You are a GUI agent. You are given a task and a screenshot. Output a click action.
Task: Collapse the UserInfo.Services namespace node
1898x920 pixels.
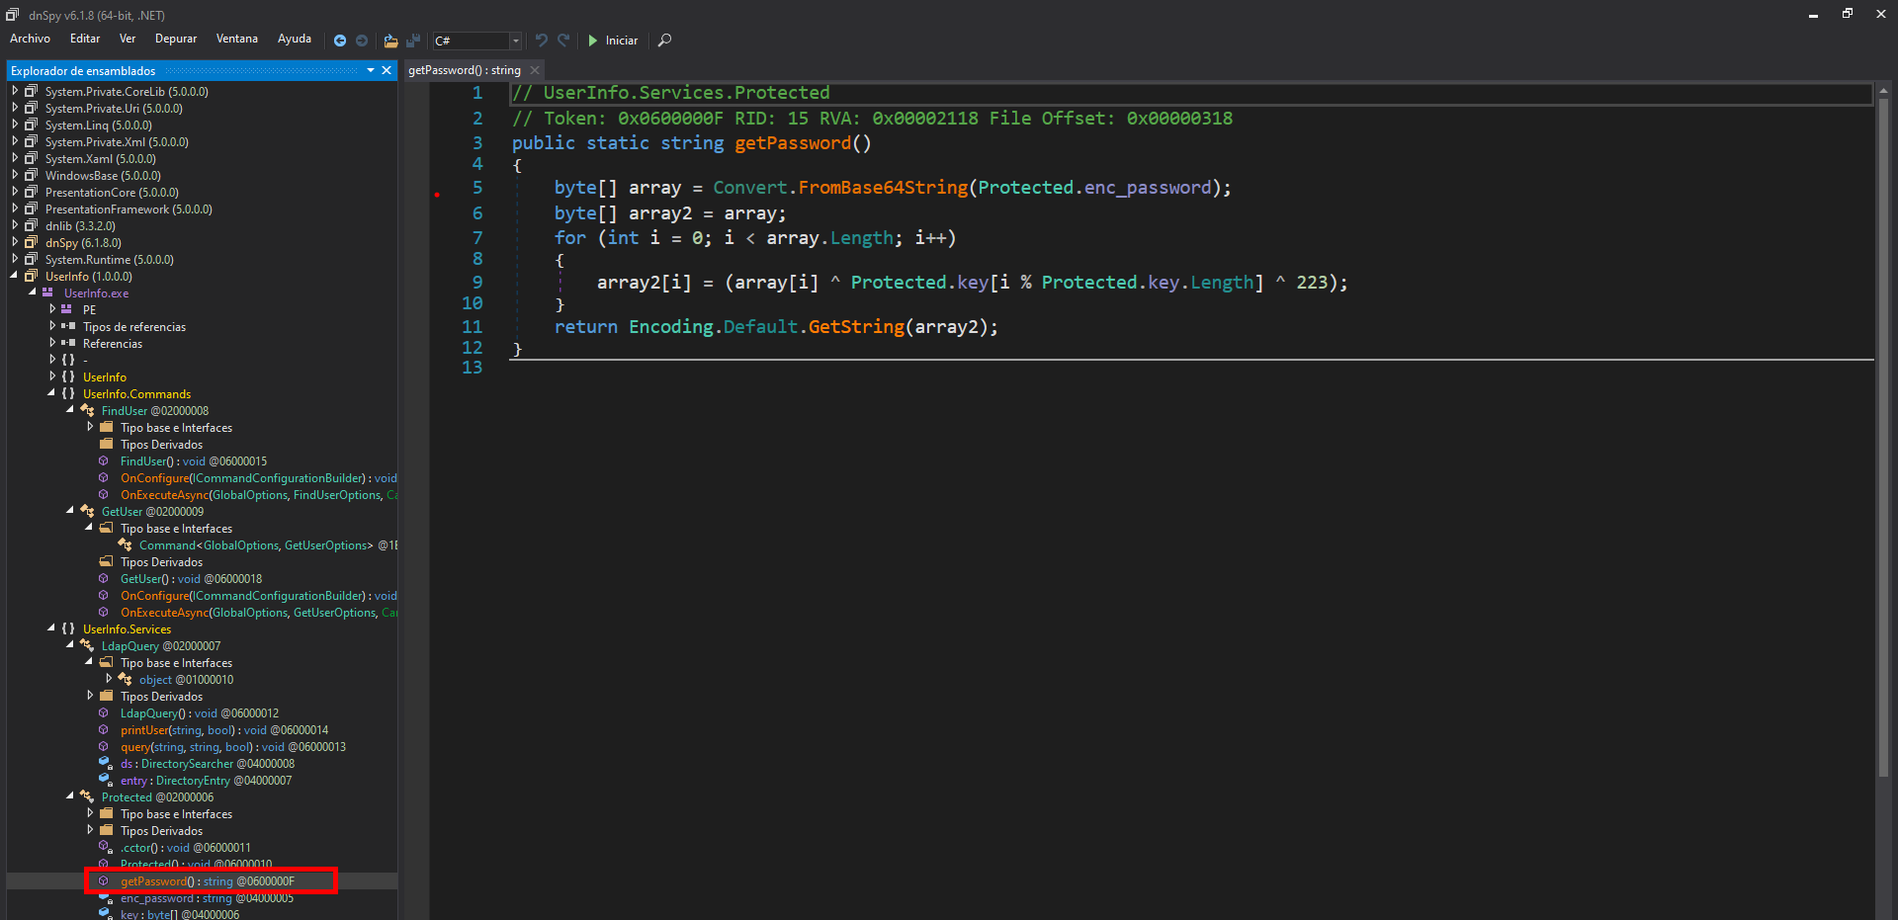point(51,628)
